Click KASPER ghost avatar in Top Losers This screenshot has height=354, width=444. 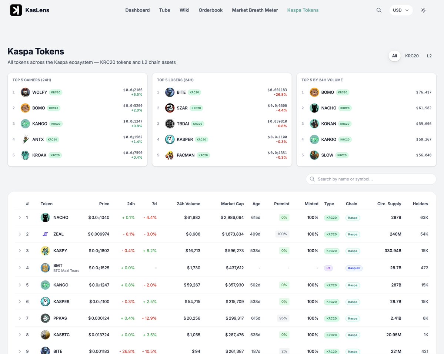[170, 139]
